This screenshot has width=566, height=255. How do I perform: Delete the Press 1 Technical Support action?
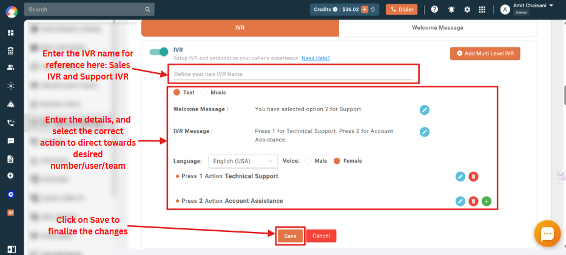(x=473, y=177)
